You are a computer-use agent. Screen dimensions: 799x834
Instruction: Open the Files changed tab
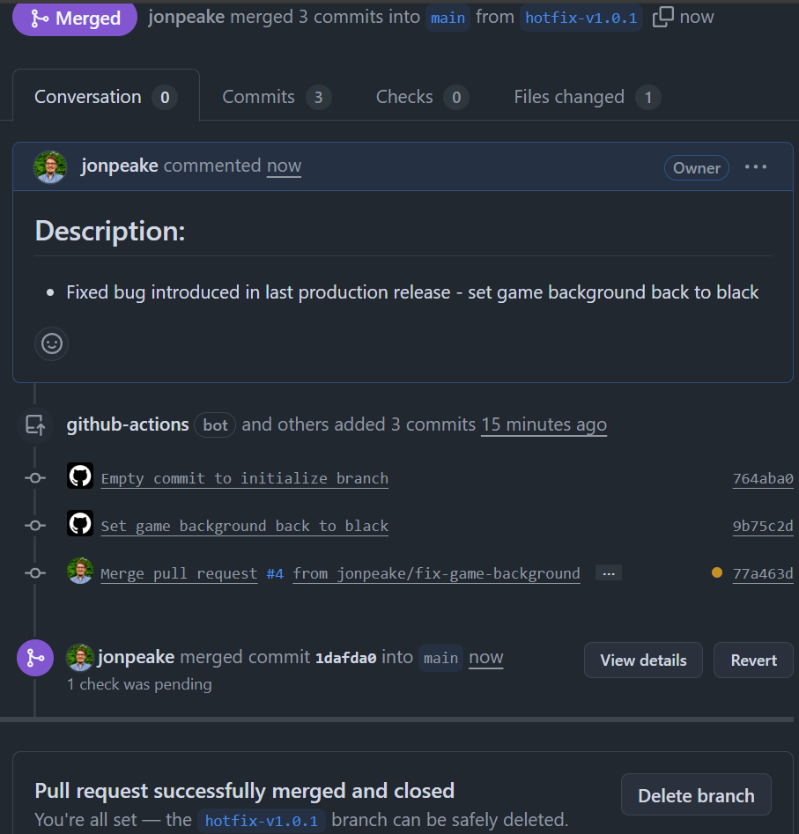pos(588,97)
